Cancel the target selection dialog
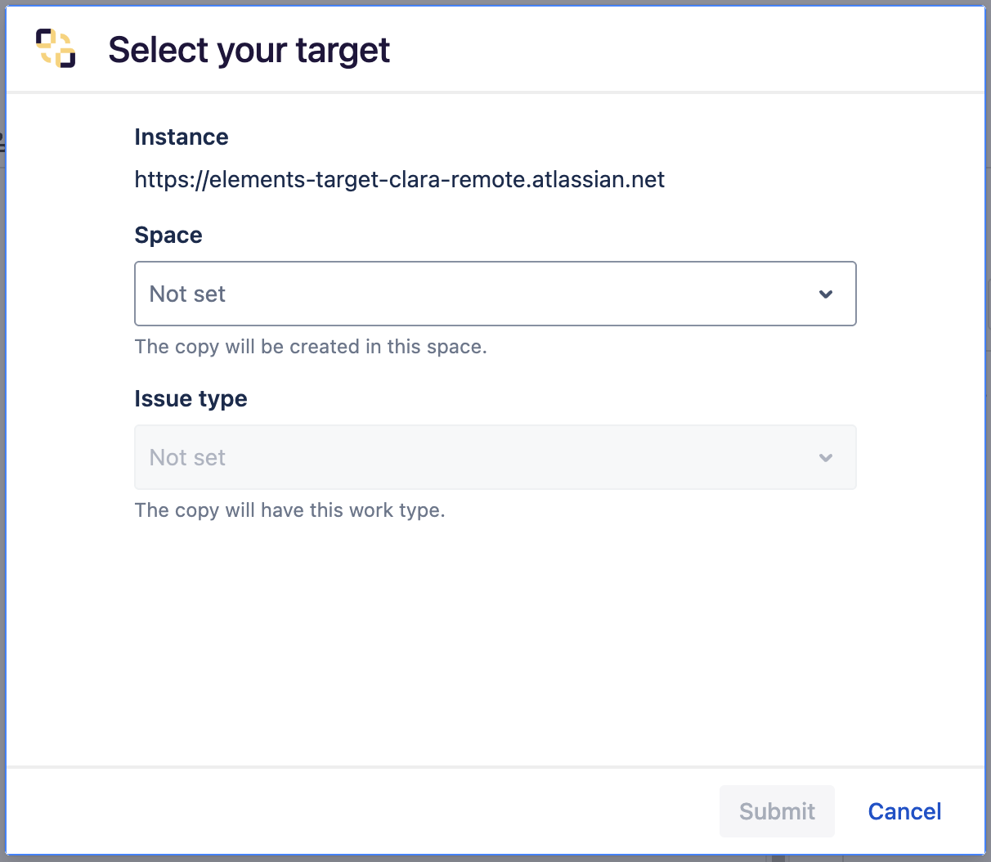 904,811
